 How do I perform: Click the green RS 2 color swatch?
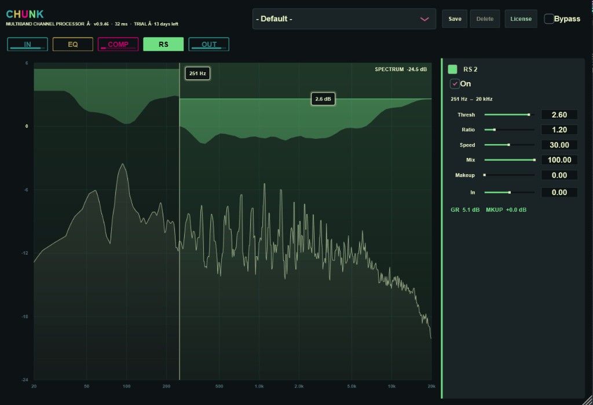click(452, 69)
